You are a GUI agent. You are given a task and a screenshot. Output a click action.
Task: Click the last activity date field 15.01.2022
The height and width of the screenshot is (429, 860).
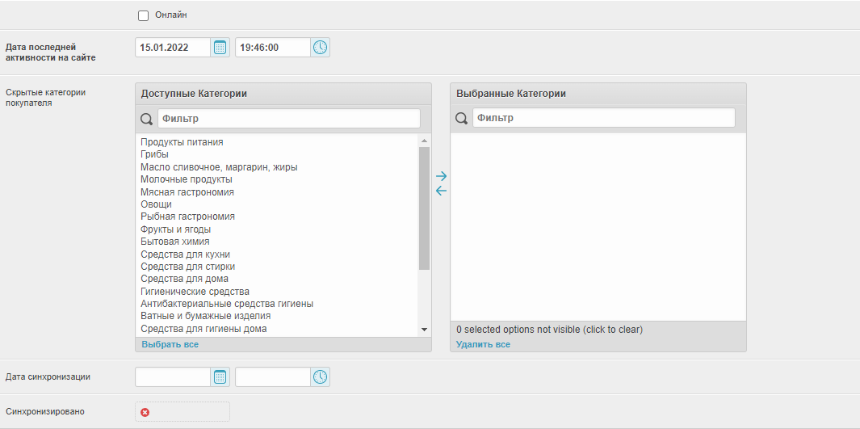173,48
